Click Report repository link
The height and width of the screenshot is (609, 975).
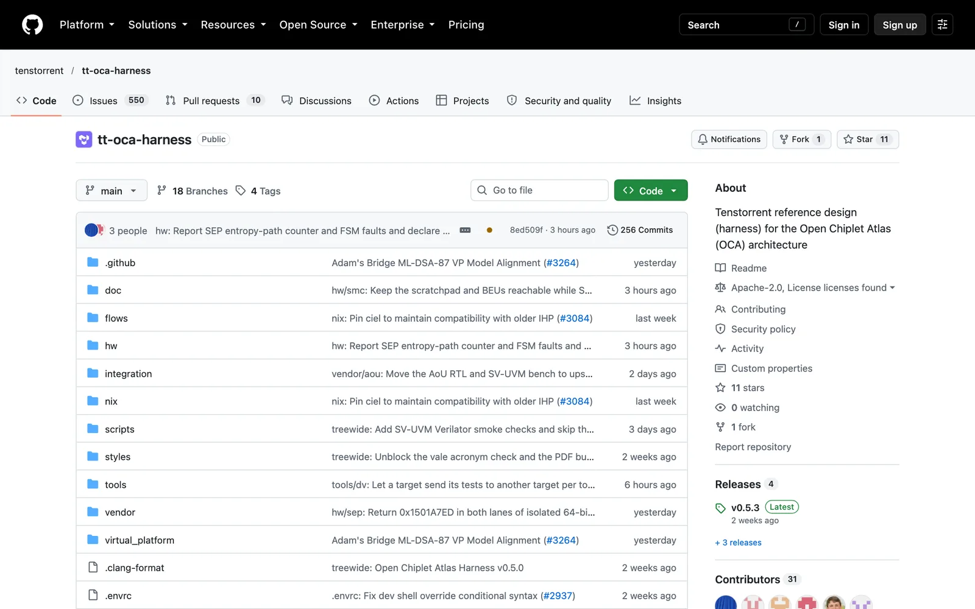pyautogui.click(x=753, y=447)
